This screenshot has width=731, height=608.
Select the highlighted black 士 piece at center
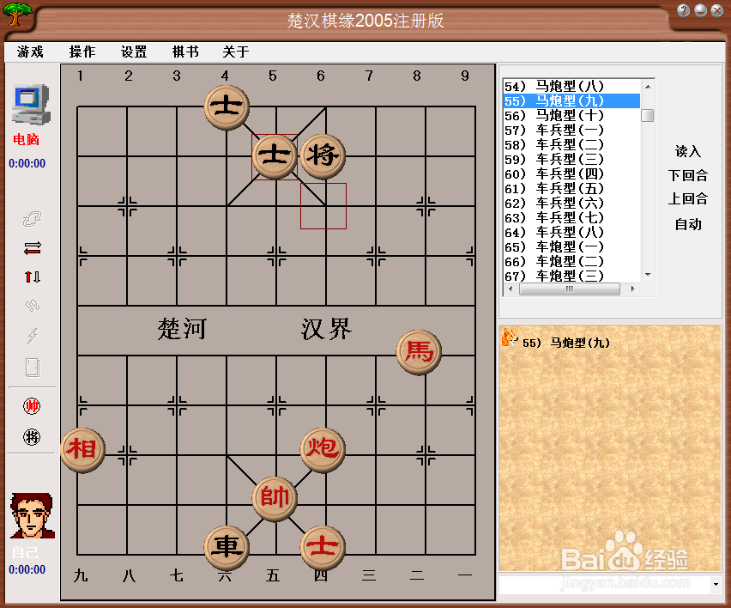coord(275,155)
